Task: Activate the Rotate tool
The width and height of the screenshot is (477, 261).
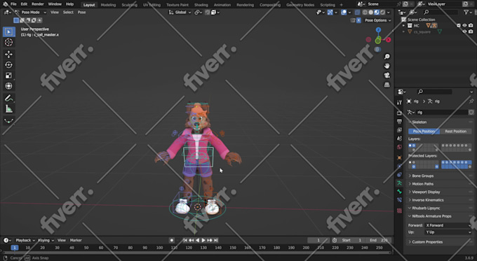Action: pyautogui.click(x=9, y=65)
